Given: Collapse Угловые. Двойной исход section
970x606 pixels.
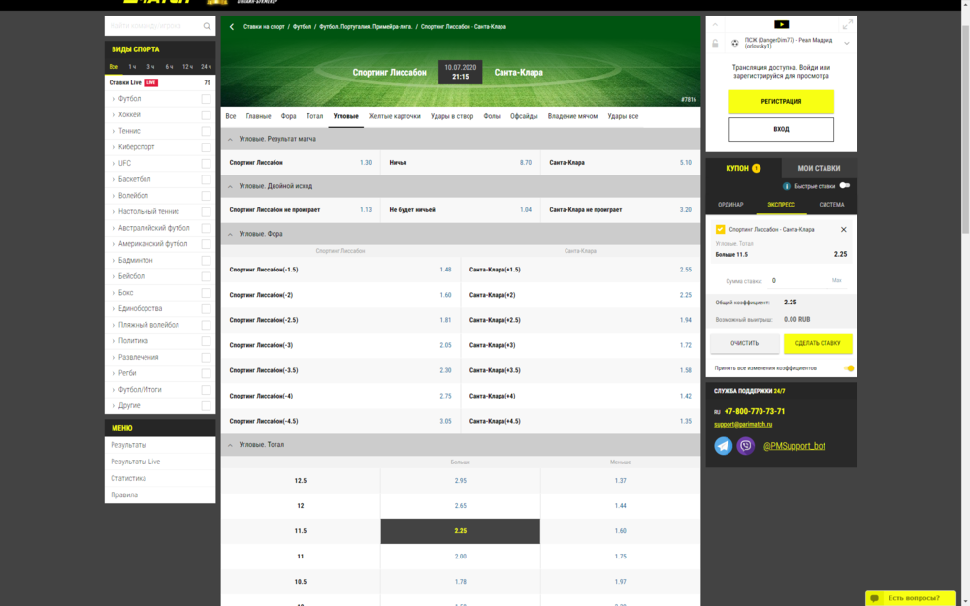Looking at the screenshot, I should click(x=230, y=187).
